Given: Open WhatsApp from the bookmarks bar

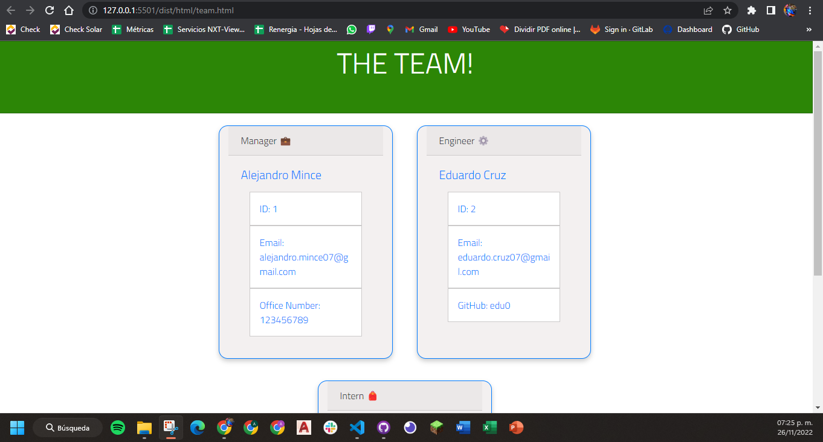Looking at the screenshot, I should (x=352, y=29).
